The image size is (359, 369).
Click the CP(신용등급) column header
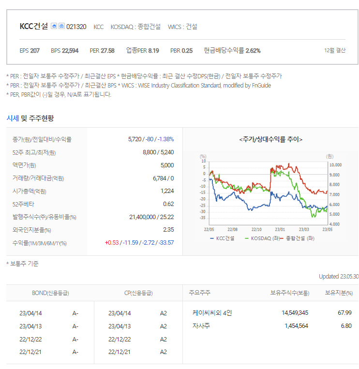click(x=138, y=293)
